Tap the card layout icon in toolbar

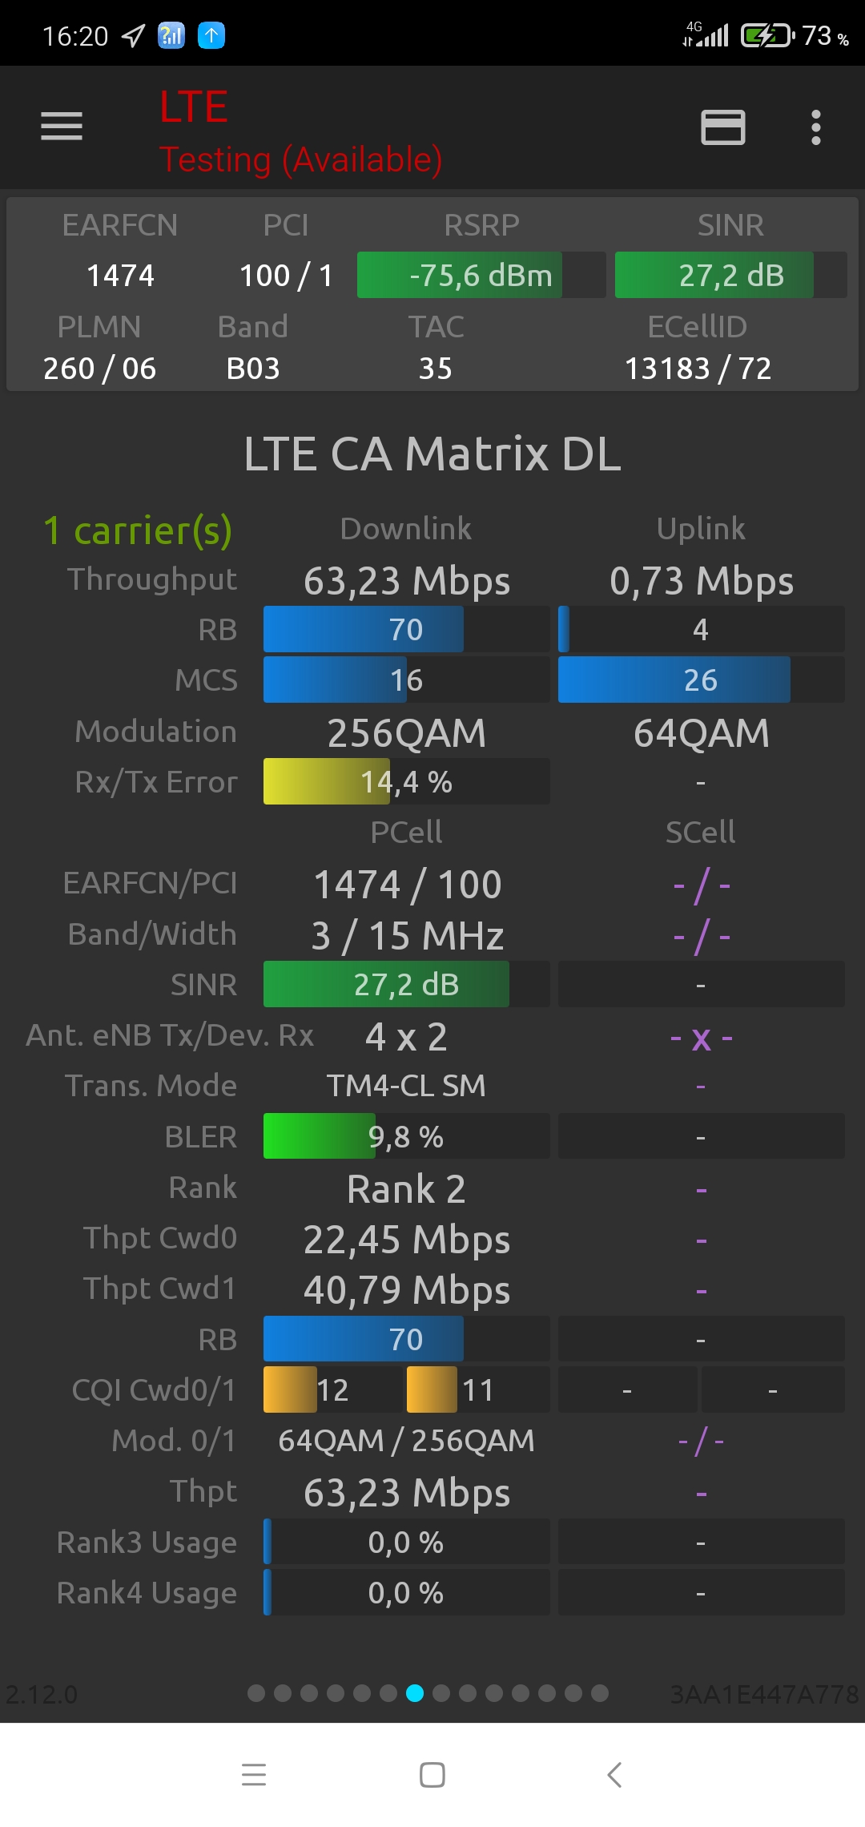[722, 127]
